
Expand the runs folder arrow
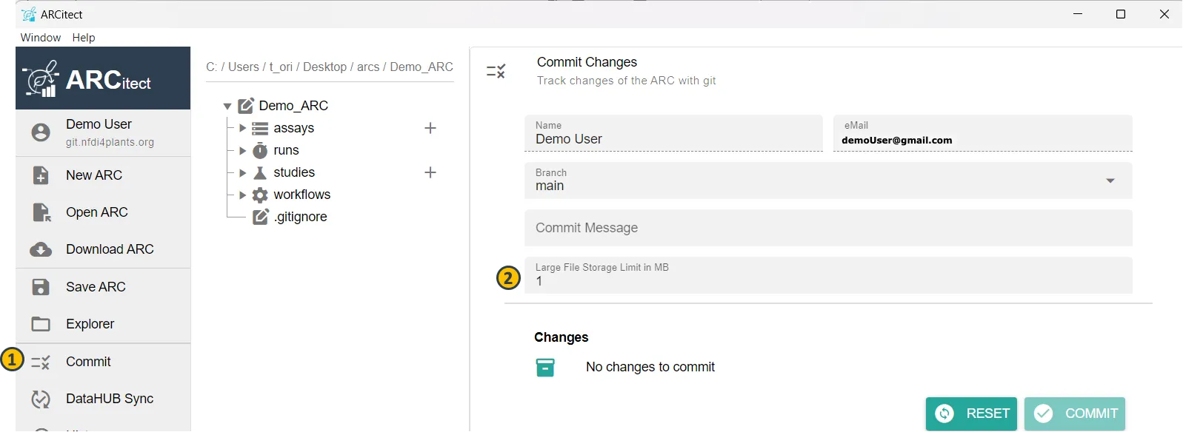(x=242, y=150)
